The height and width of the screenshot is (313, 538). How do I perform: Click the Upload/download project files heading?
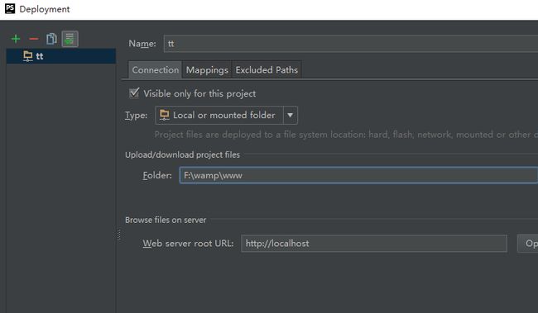[182, 154]
